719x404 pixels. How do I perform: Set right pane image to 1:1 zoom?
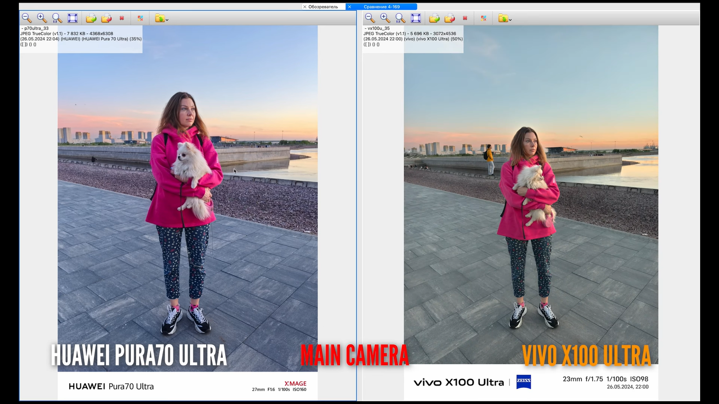(x=400, y=18)
